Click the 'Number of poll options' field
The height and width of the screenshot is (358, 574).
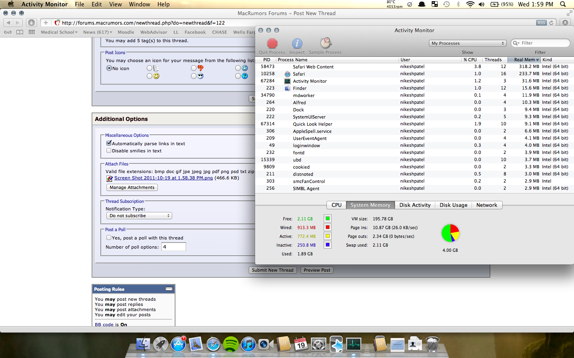click(x=173, y=247)
